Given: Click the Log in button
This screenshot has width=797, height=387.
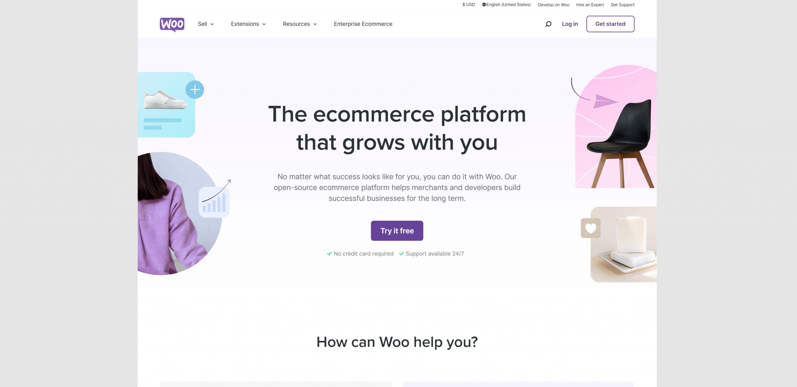Looking at the screenshot, I should (x=570, y=24).
